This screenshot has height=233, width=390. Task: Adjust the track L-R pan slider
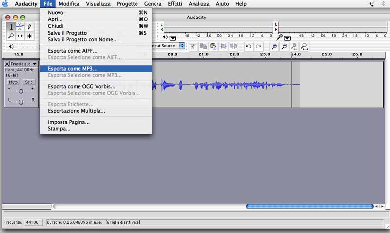coord(21,102)
